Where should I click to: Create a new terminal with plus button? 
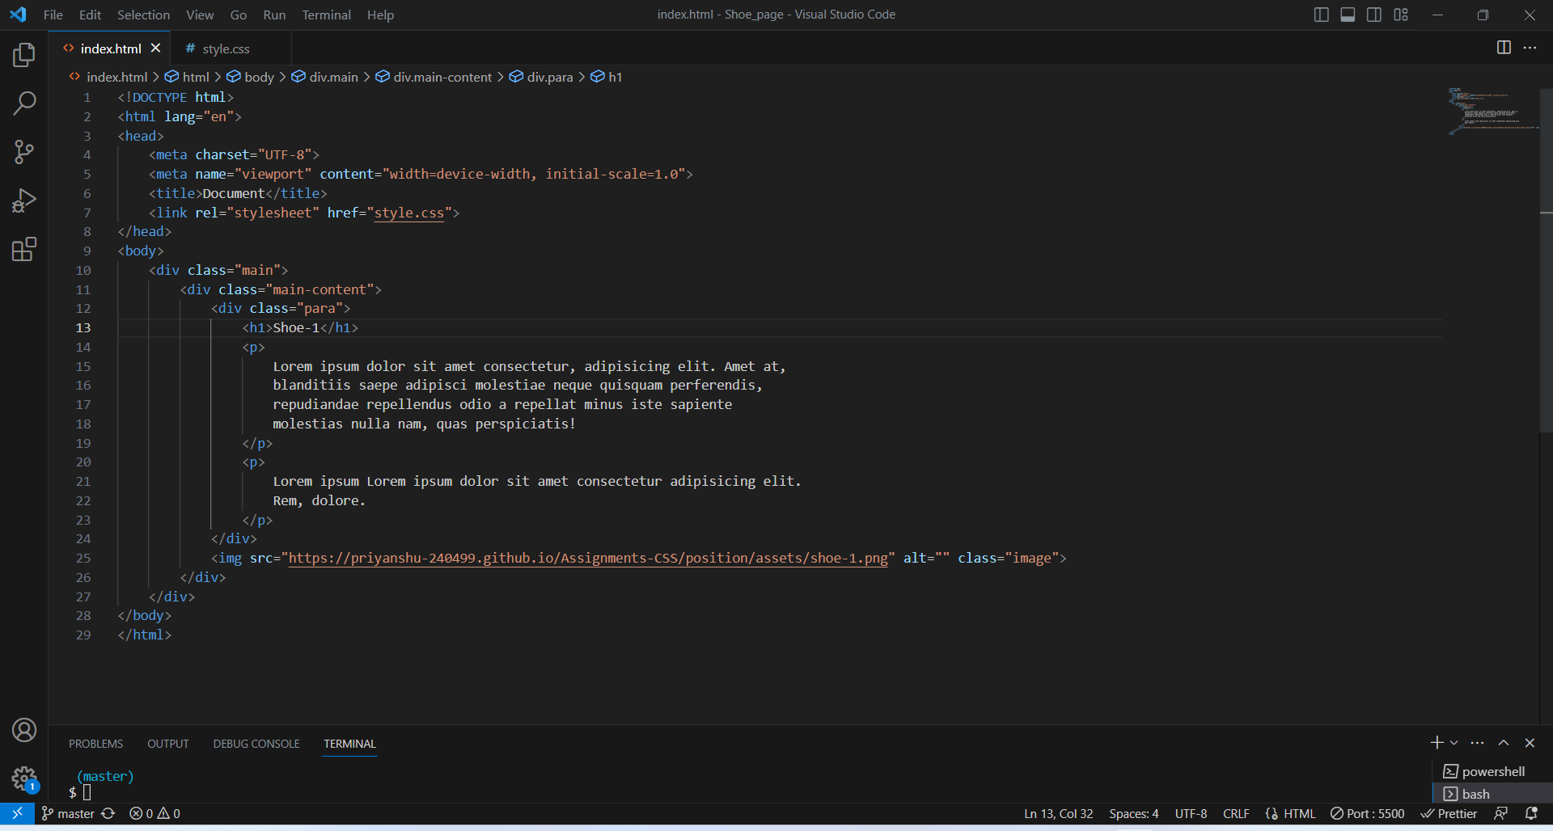point(1437,743)
